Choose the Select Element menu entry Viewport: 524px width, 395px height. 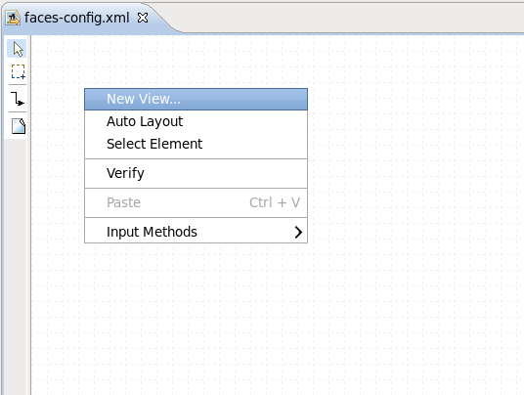pos(196,144)
